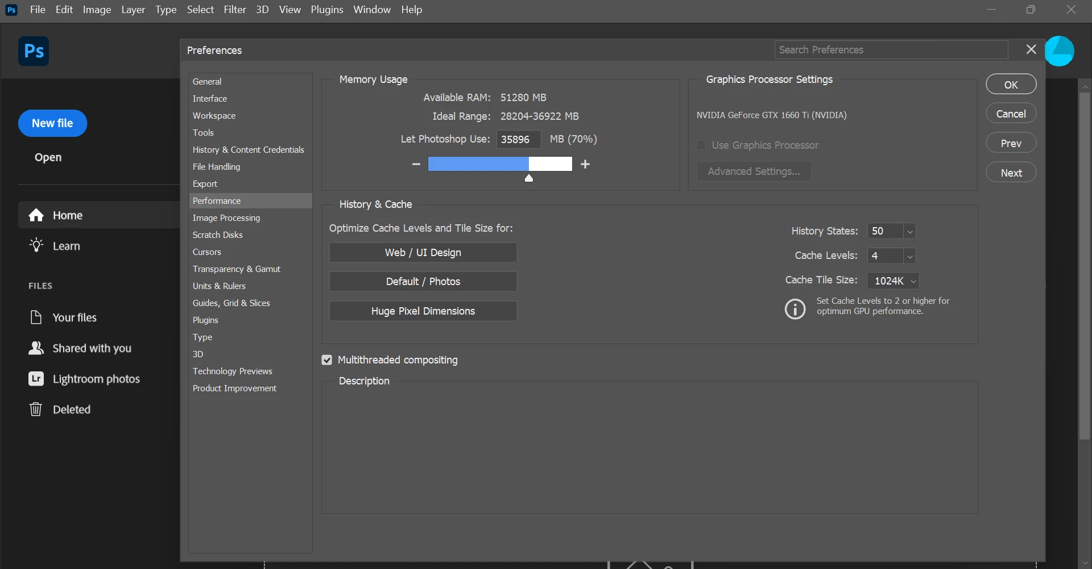Click New file button
The height and width of the screenshot is (569, 1092).
[52, 123]
